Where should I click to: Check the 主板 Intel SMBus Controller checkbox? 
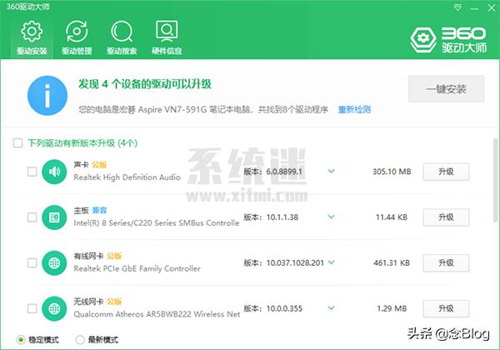point(32,217)
